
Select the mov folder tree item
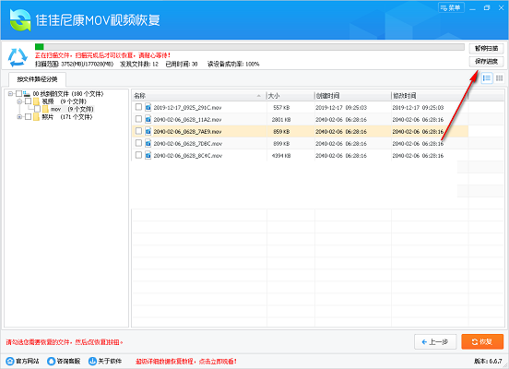tap(72, 109)
